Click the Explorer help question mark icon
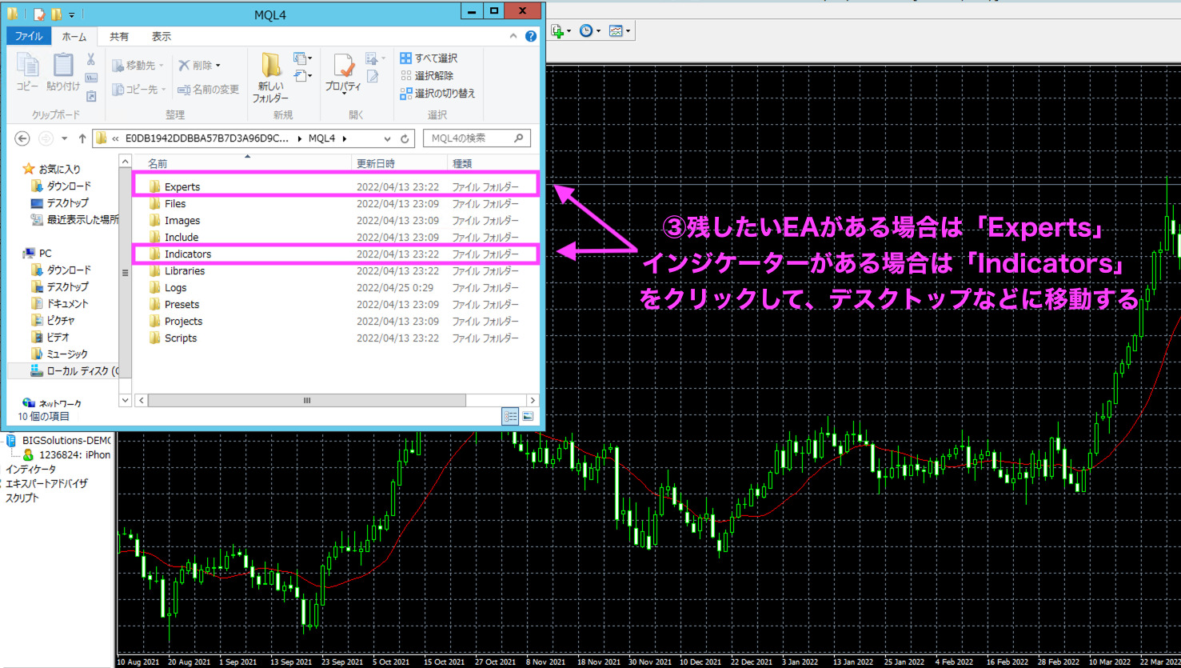This screenshot has width=1181, height=668. pos(531,36)
